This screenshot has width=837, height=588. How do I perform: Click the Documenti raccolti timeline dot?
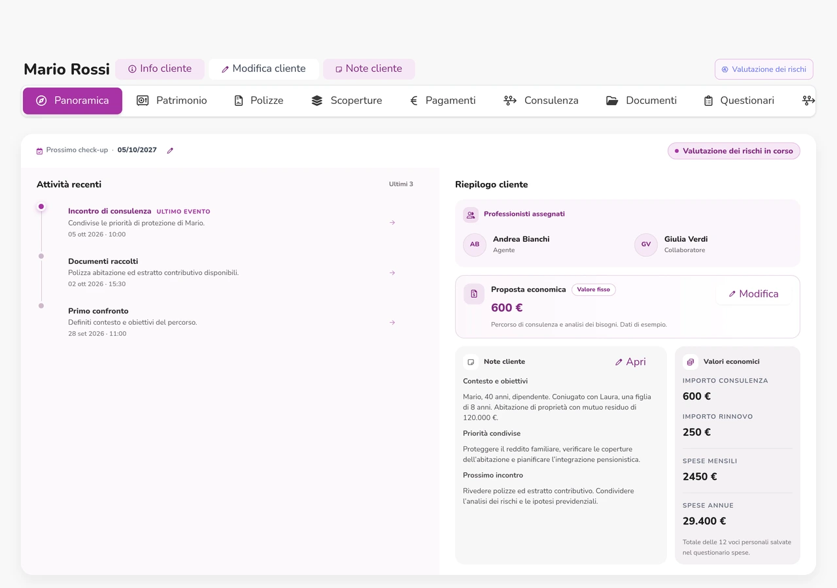(x=41, y=256)
